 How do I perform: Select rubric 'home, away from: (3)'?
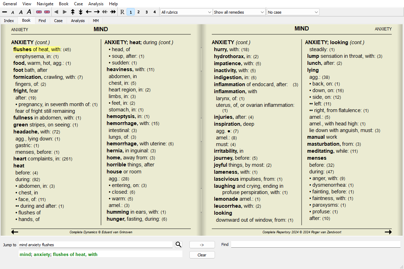coord(131,158)
